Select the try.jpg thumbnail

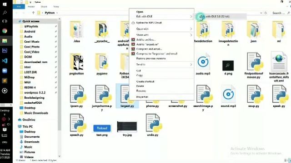click(127, 127)
